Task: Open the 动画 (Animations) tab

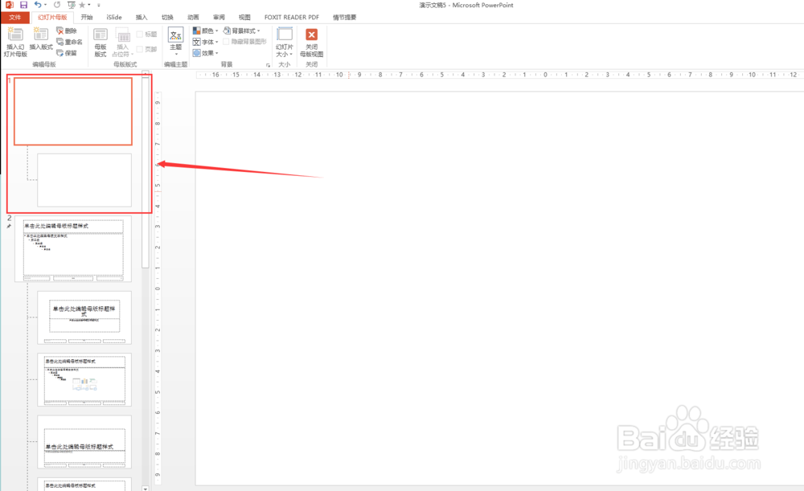Action: (x=193, y=17)
